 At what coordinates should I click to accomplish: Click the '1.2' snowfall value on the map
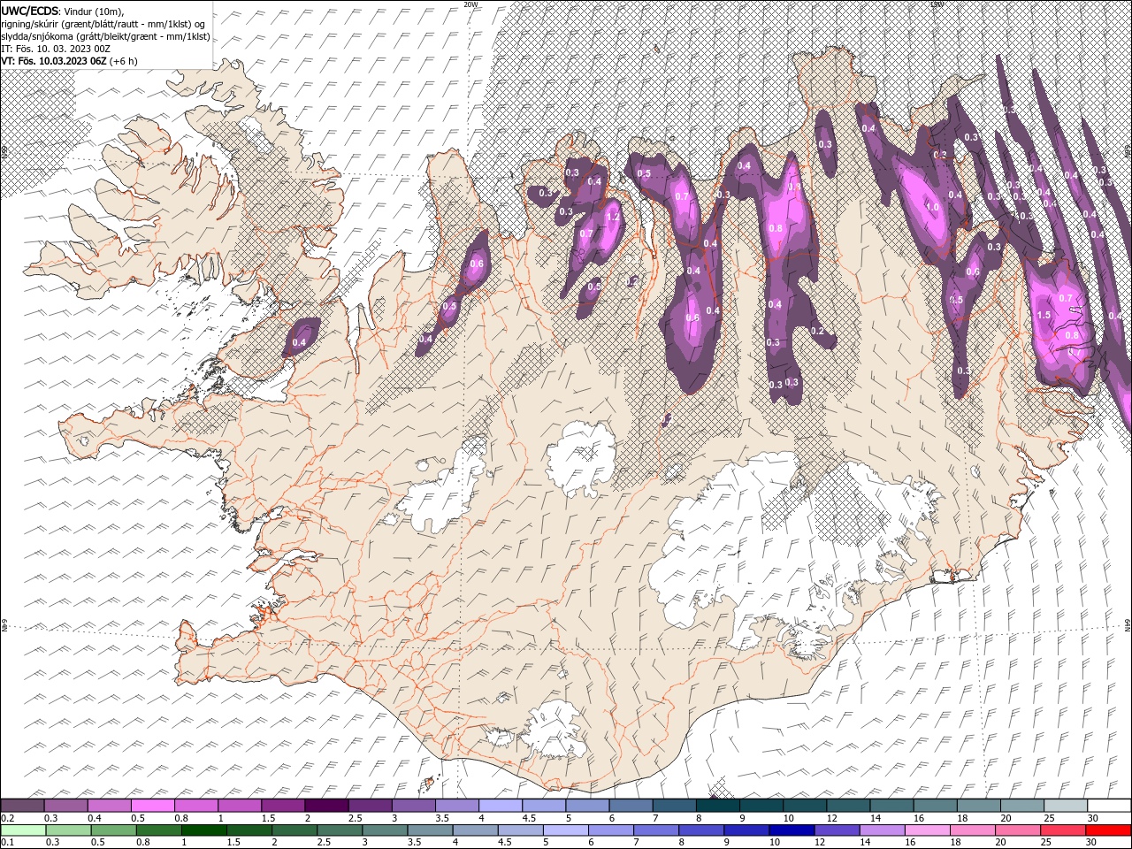612,217
